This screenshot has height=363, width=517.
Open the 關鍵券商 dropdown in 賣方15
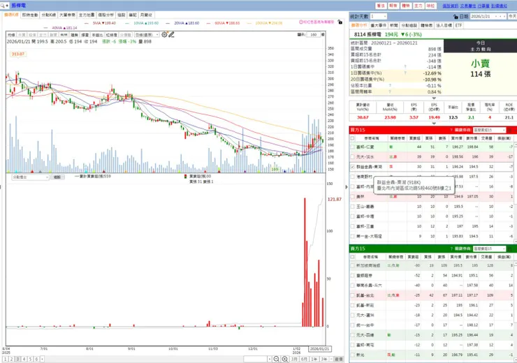coord(489,249)
